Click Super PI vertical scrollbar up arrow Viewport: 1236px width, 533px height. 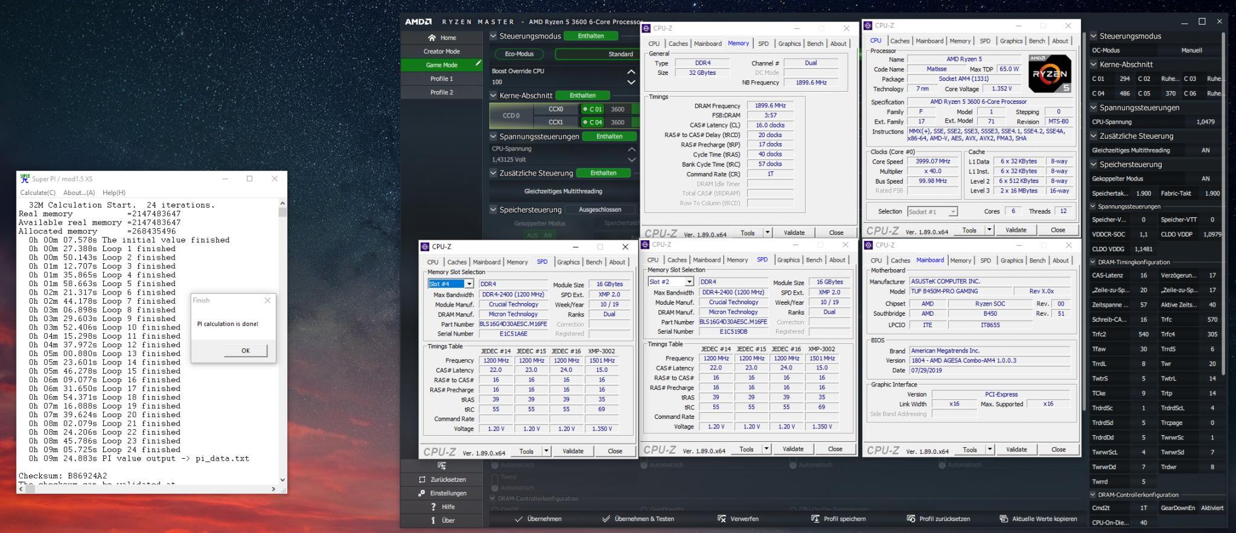[x=282, y=203]
